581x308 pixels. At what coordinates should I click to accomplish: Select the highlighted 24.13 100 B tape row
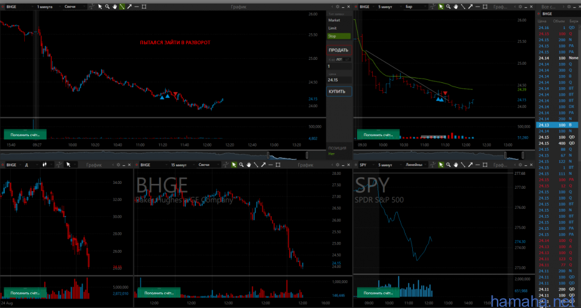tap(557, 125)
